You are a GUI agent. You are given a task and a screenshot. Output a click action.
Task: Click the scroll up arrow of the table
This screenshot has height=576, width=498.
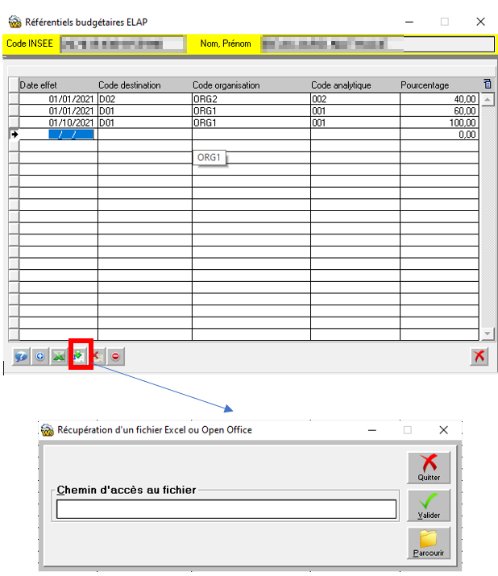coord(488,100)
